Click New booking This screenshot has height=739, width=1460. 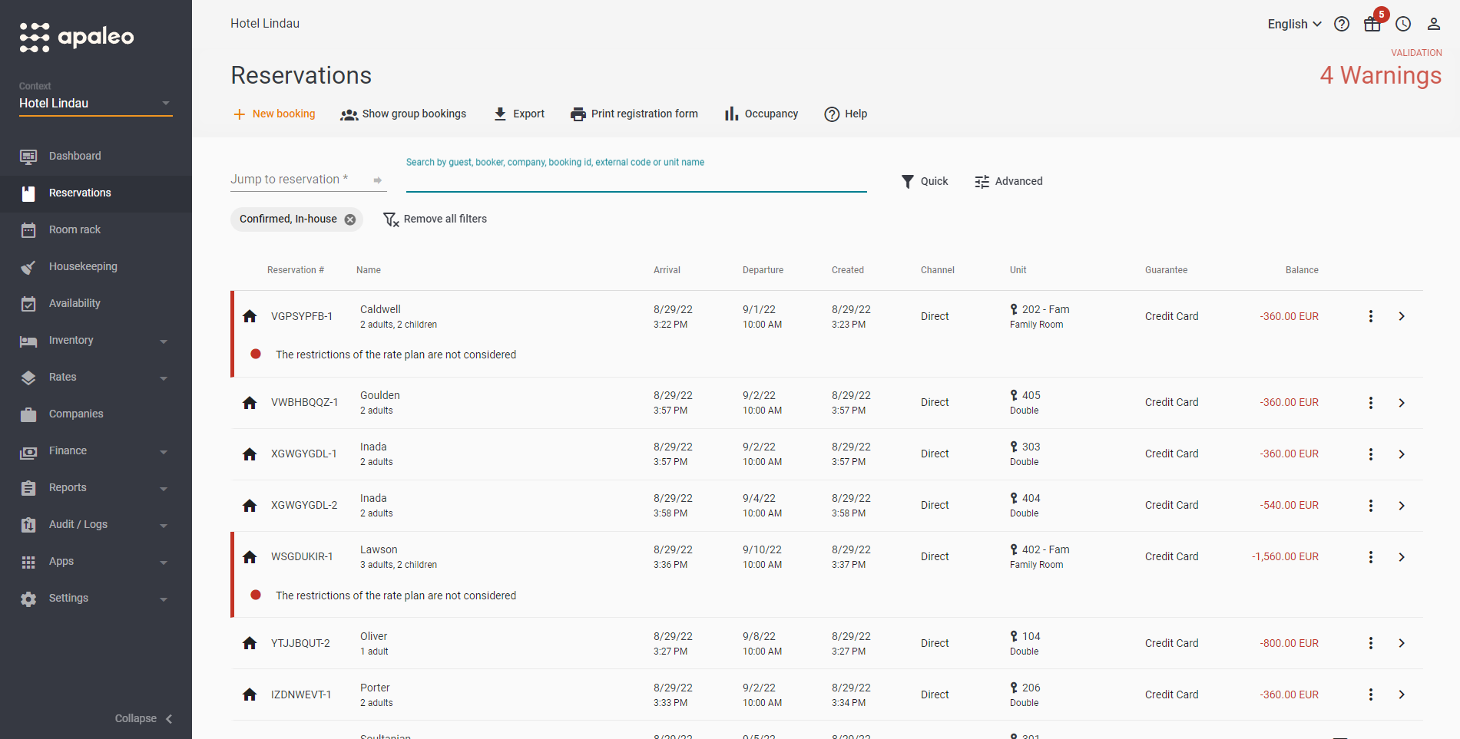coord(274,114)
